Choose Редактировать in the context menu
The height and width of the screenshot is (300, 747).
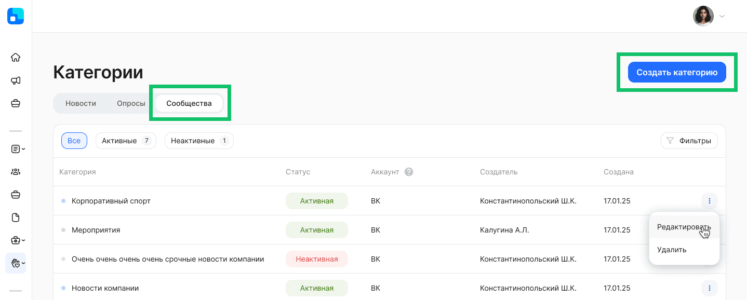(684, 227)
